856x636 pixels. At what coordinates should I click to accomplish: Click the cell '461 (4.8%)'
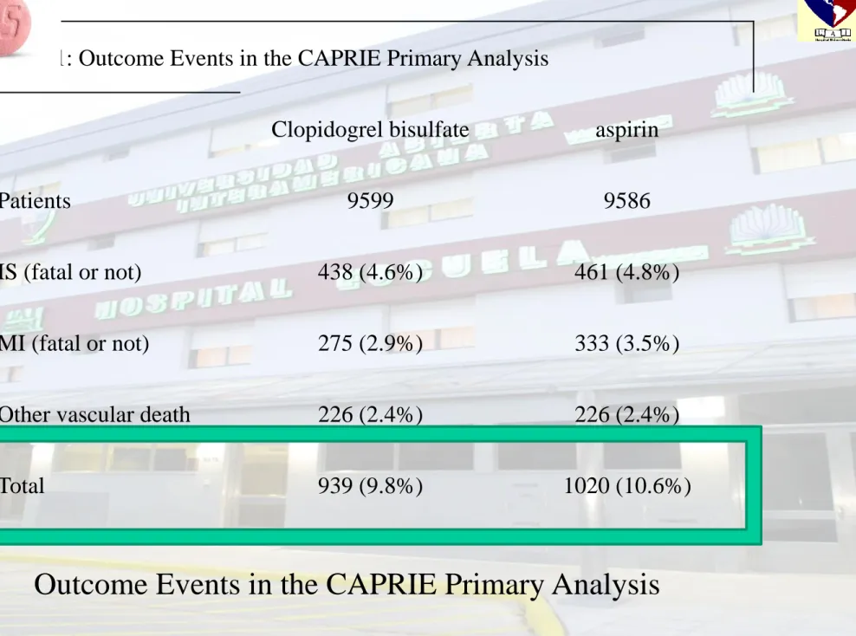[x=626, y=272]
